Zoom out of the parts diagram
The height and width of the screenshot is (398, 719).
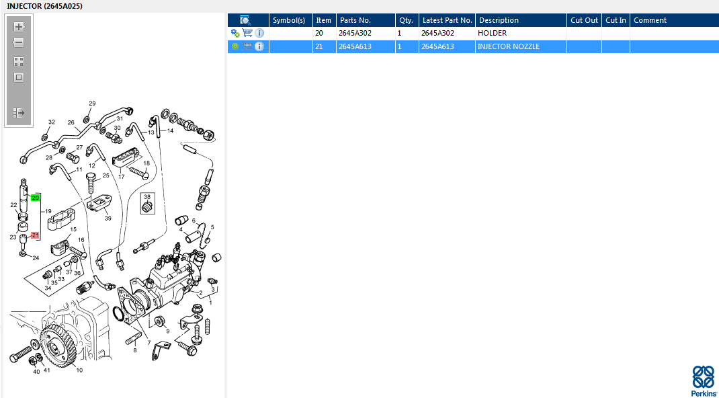19,42
